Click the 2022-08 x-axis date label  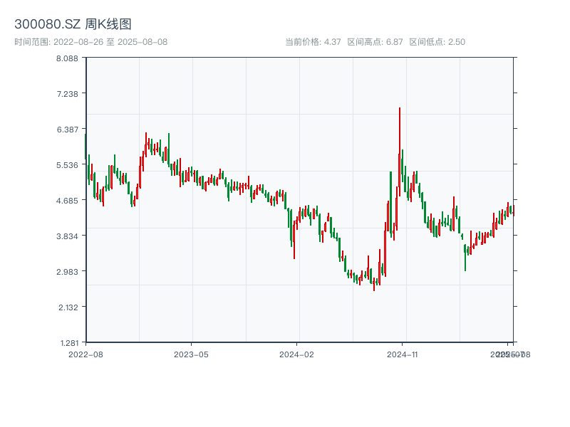coord(85,354)
